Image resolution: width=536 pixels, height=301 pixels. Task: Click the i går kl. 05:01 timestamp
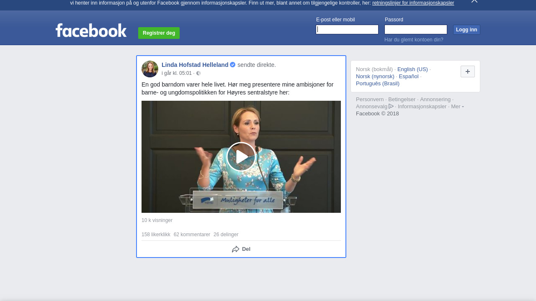(177, 73)
